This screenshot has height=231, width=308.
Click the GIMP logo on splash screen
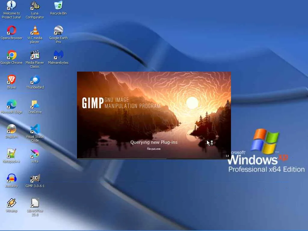(x=93, y=103)
